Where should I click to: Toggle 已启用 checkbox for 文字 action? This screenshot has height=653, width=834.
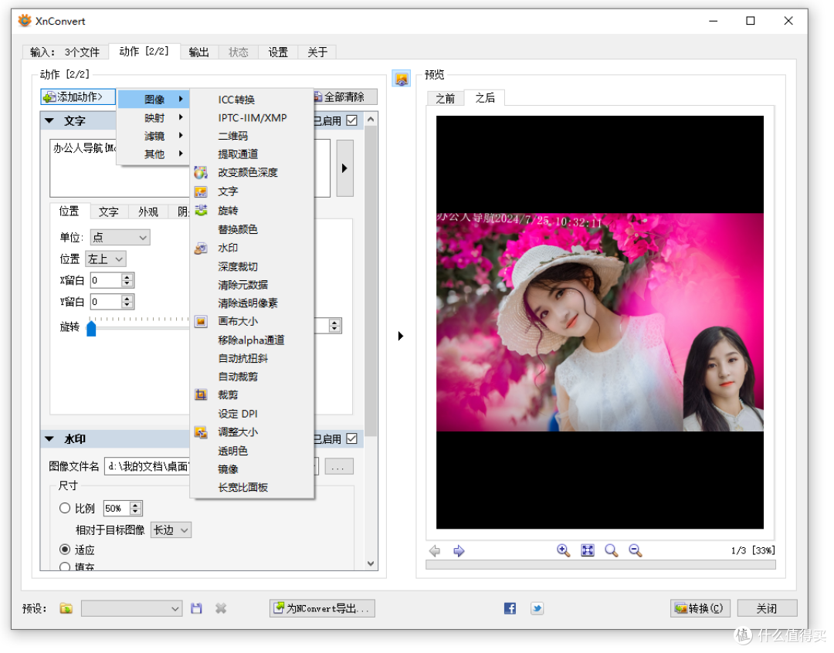[x=351, y=120]
